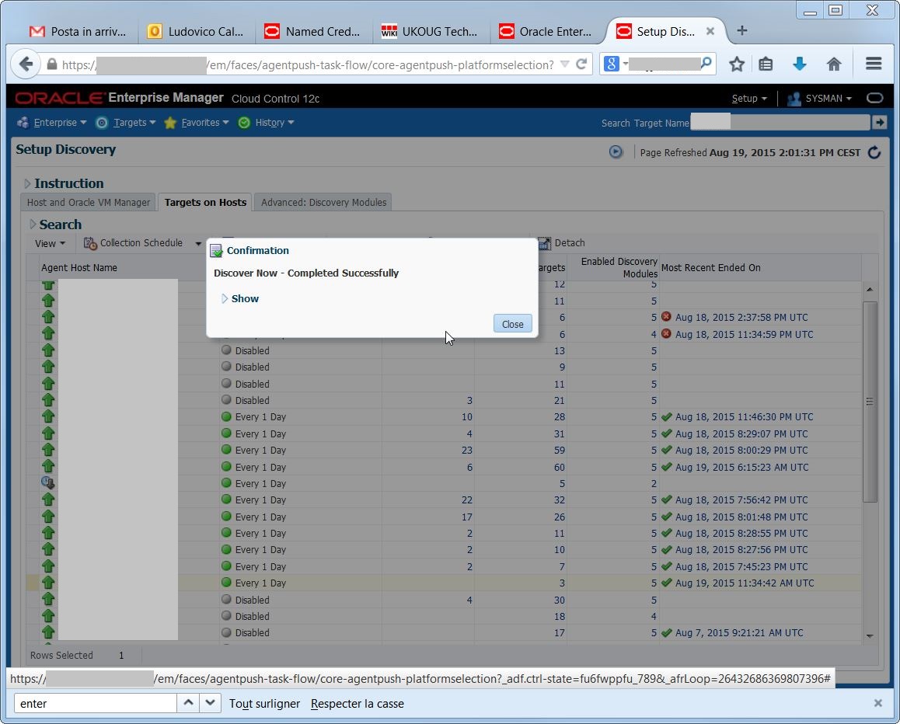Click red error icon beside Aug 18 11:34:59 PM
The width and height of the screenshot is (900, 724).
[666, 333]
